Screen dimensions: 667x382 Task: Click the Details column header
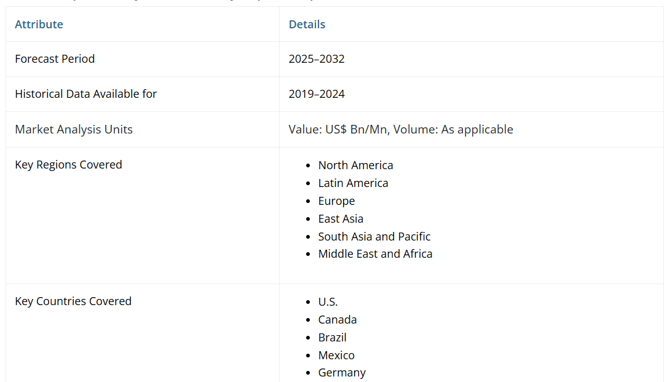(307, 24)
